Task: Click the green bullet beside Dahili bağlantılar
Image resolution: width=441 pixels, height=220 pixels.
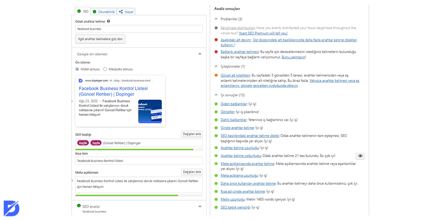Action: [216, 120]
